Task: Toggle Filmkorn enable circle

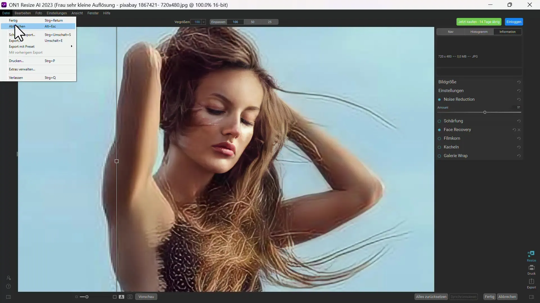Action: [x=440, y=138]
